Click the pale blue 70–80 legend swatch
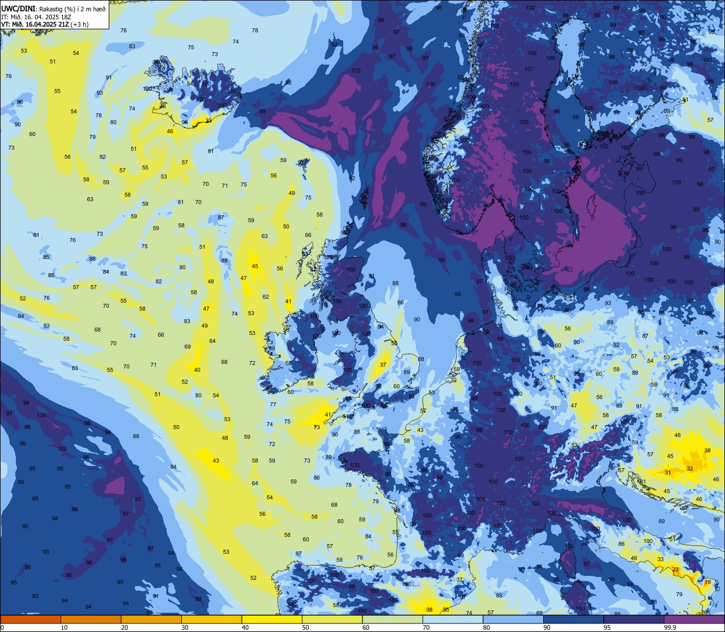 (453, 619)
